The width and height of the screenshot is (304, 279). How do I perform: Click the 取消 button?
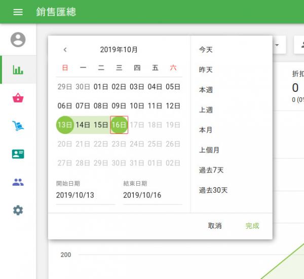[215, 226]
